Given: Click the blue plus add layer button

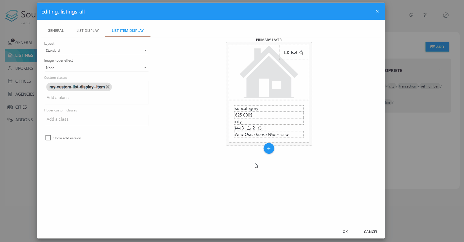Looking at the screenshot, I should (269, 148).
